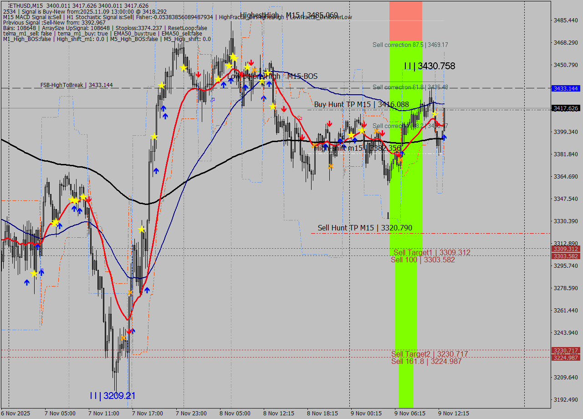This screenshot has height=419, width=583.
Task: Click the yellow star on the latest pullback candle
Action: (x=435, y=113)
